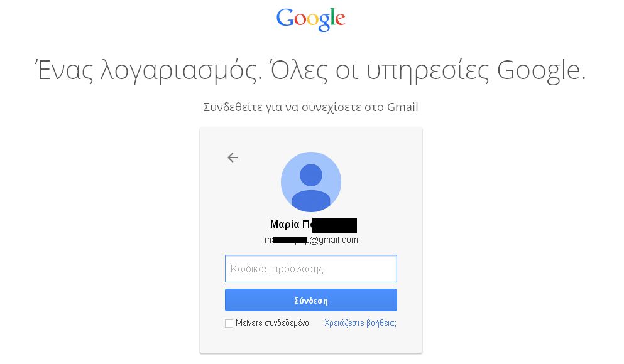Click the word λογαριασμός in the headline

(181, 72)
